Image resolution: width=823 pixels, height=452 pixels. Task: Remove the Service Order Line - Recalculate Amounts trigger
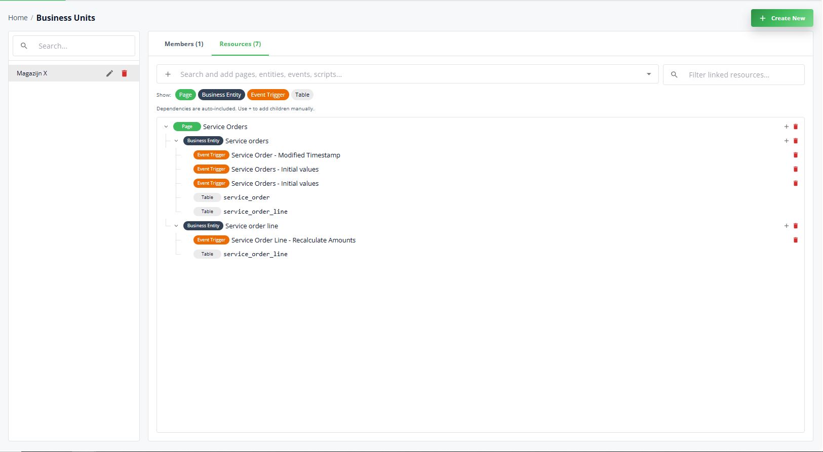point(795,240)
